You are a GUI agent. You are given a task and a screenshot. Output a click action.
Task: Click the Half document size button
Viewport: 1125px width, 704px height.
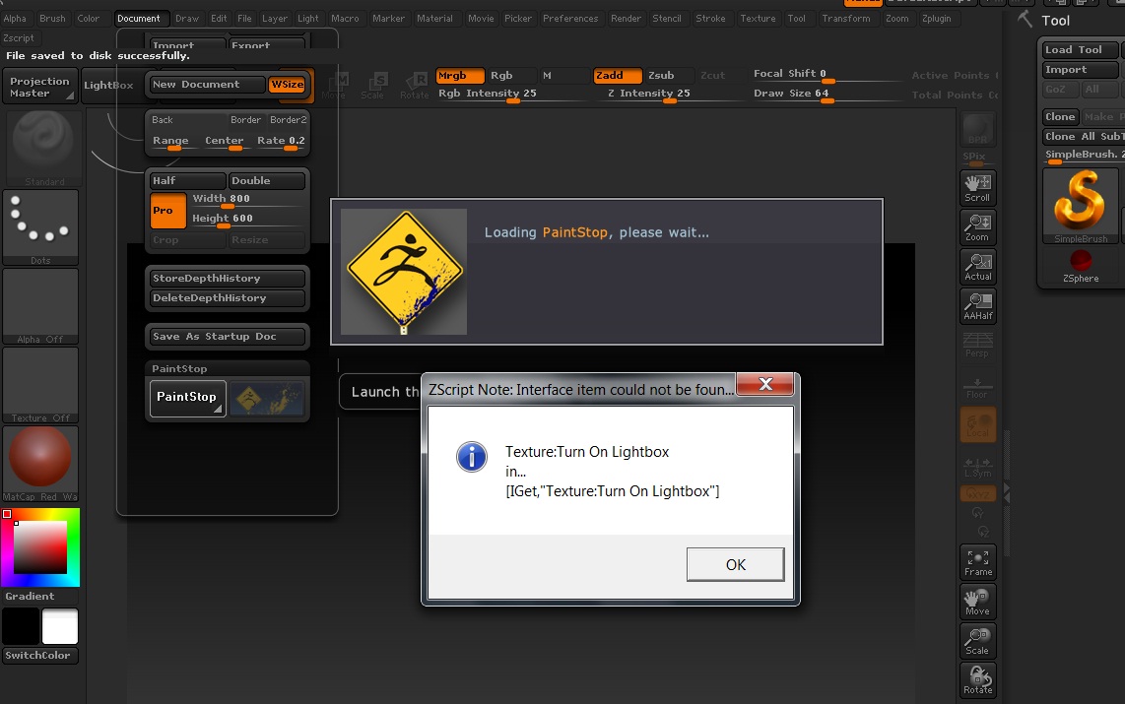[x=188, y=180]
